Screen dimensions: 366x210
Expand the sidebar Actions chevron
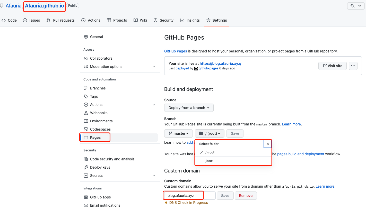(x=154, y=105)
